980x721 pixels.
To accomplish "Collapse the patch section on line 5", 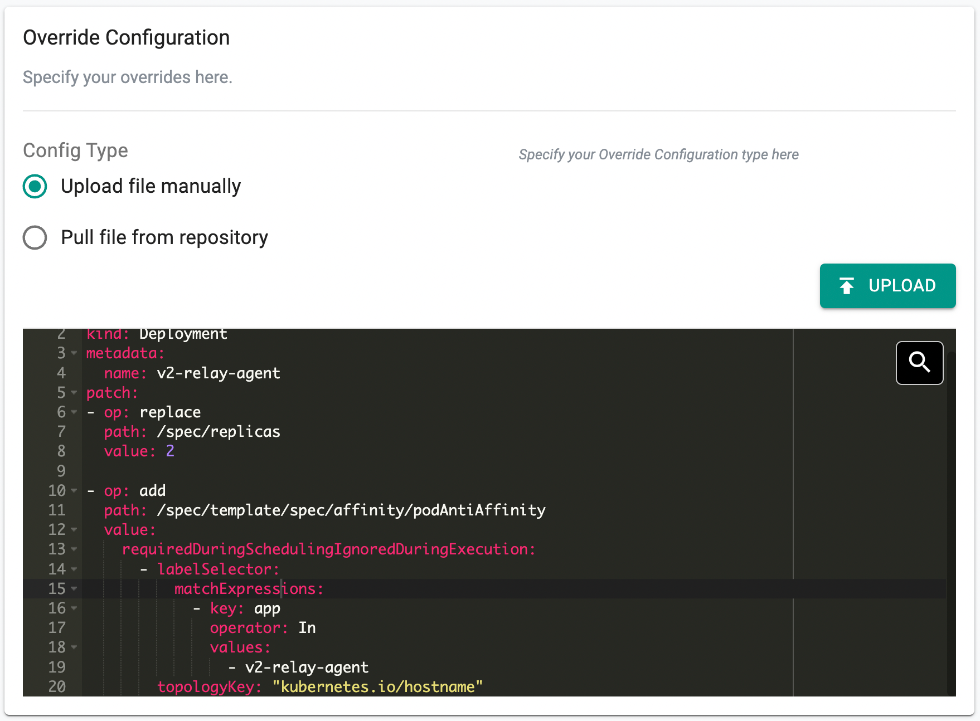I will pos(74,393).
